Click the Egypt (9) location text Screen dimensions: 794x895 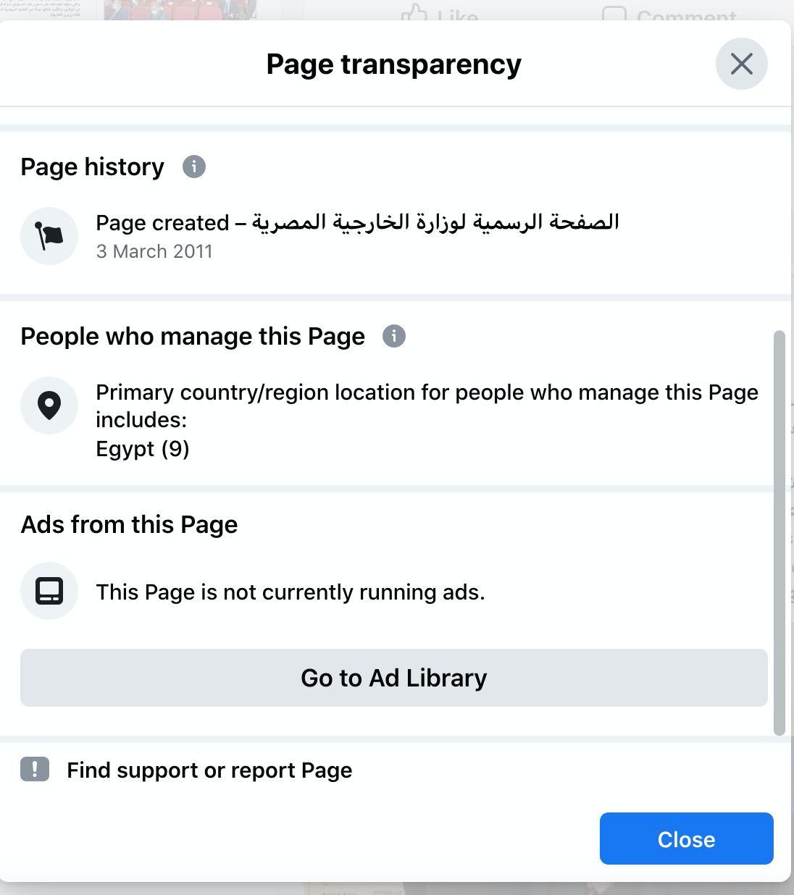tap(143, 449)
